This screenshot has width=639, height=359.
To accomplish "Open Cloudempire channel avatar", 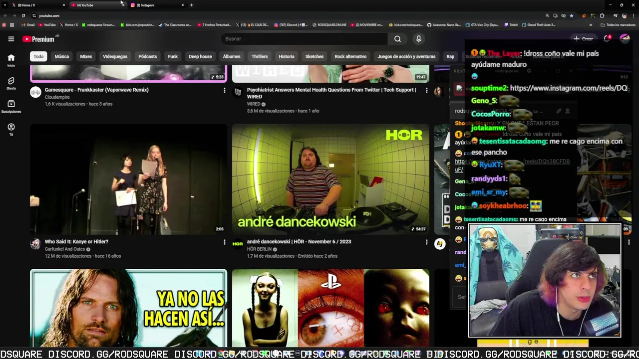I will [x=35, y=92].
